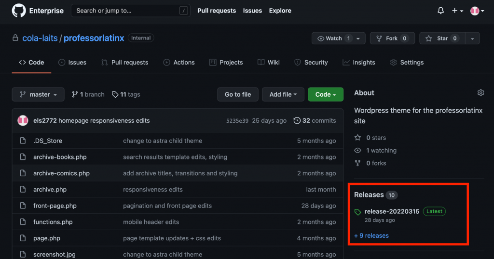Open the 11 tags page
The image size is (494, 259).
tap(126, 94)
